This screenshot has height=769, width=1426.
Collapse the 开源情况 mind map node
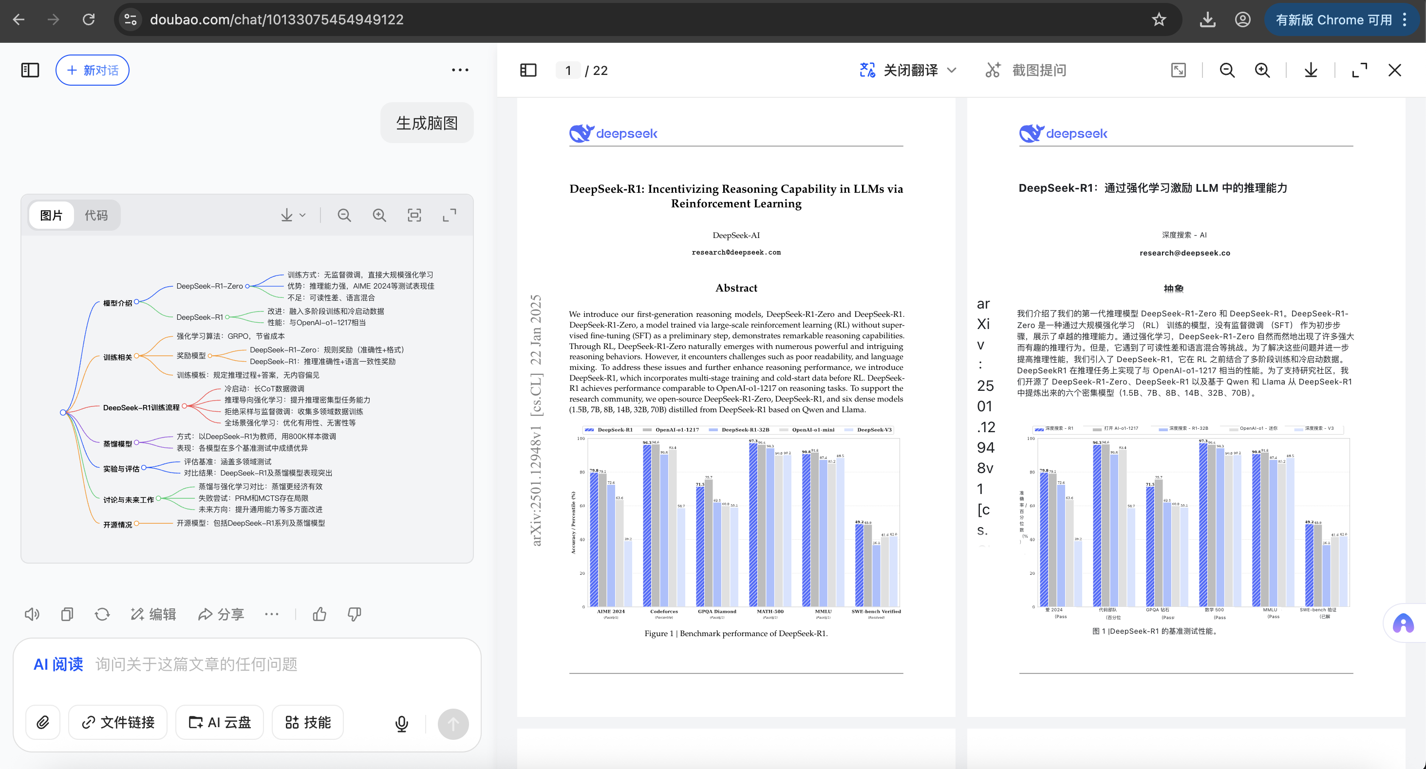(136, 523)
